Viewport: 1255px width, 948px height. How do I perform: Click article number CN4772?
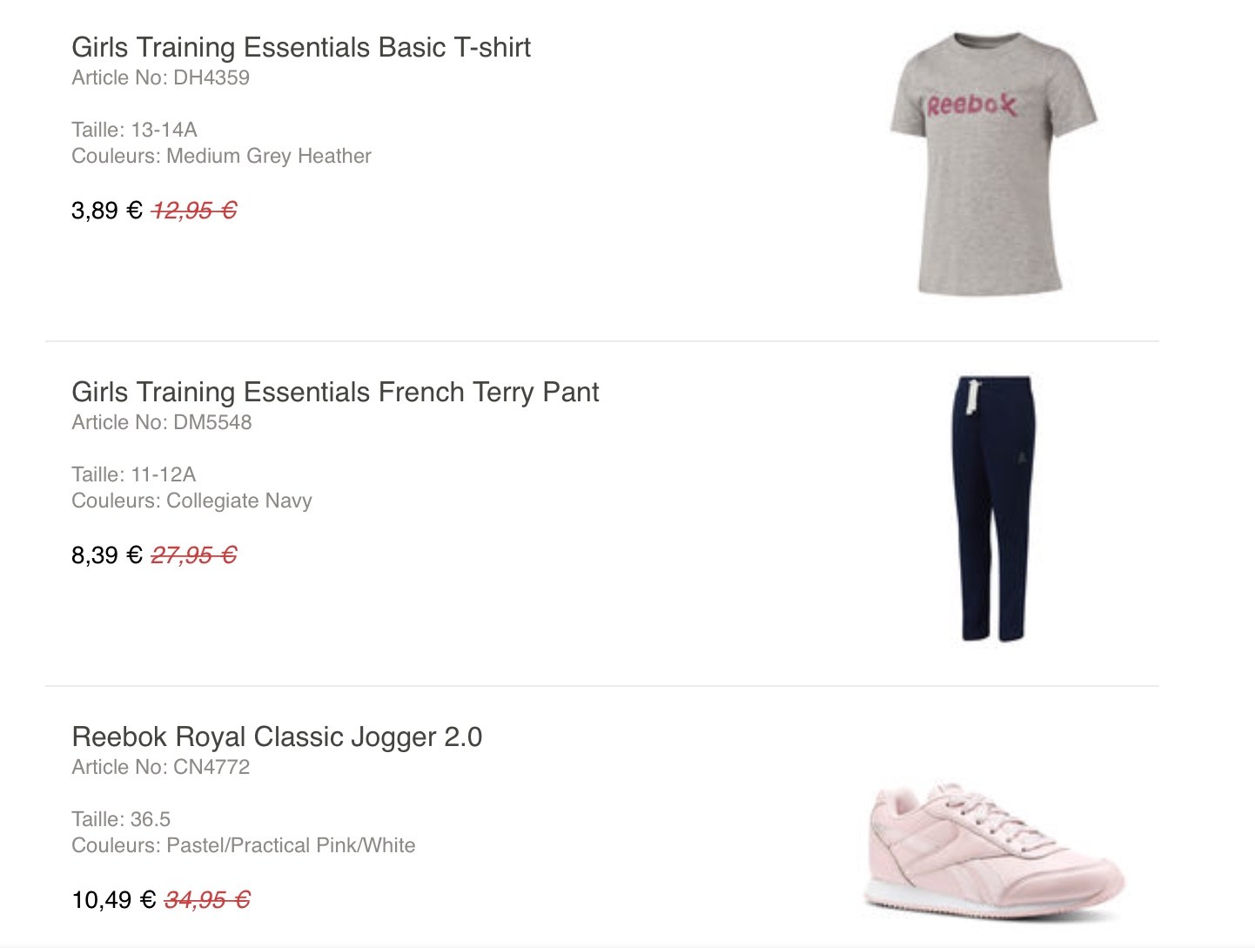click(160, 767)
